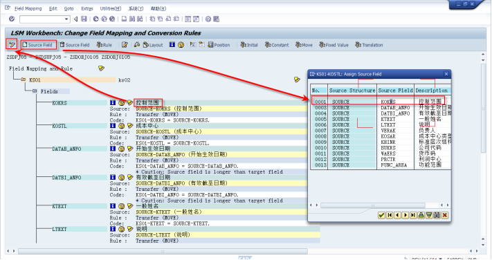Screen dimensions: 492x260
Task: Click the dialog Filter funnel icon
Action: pos(428,215)
